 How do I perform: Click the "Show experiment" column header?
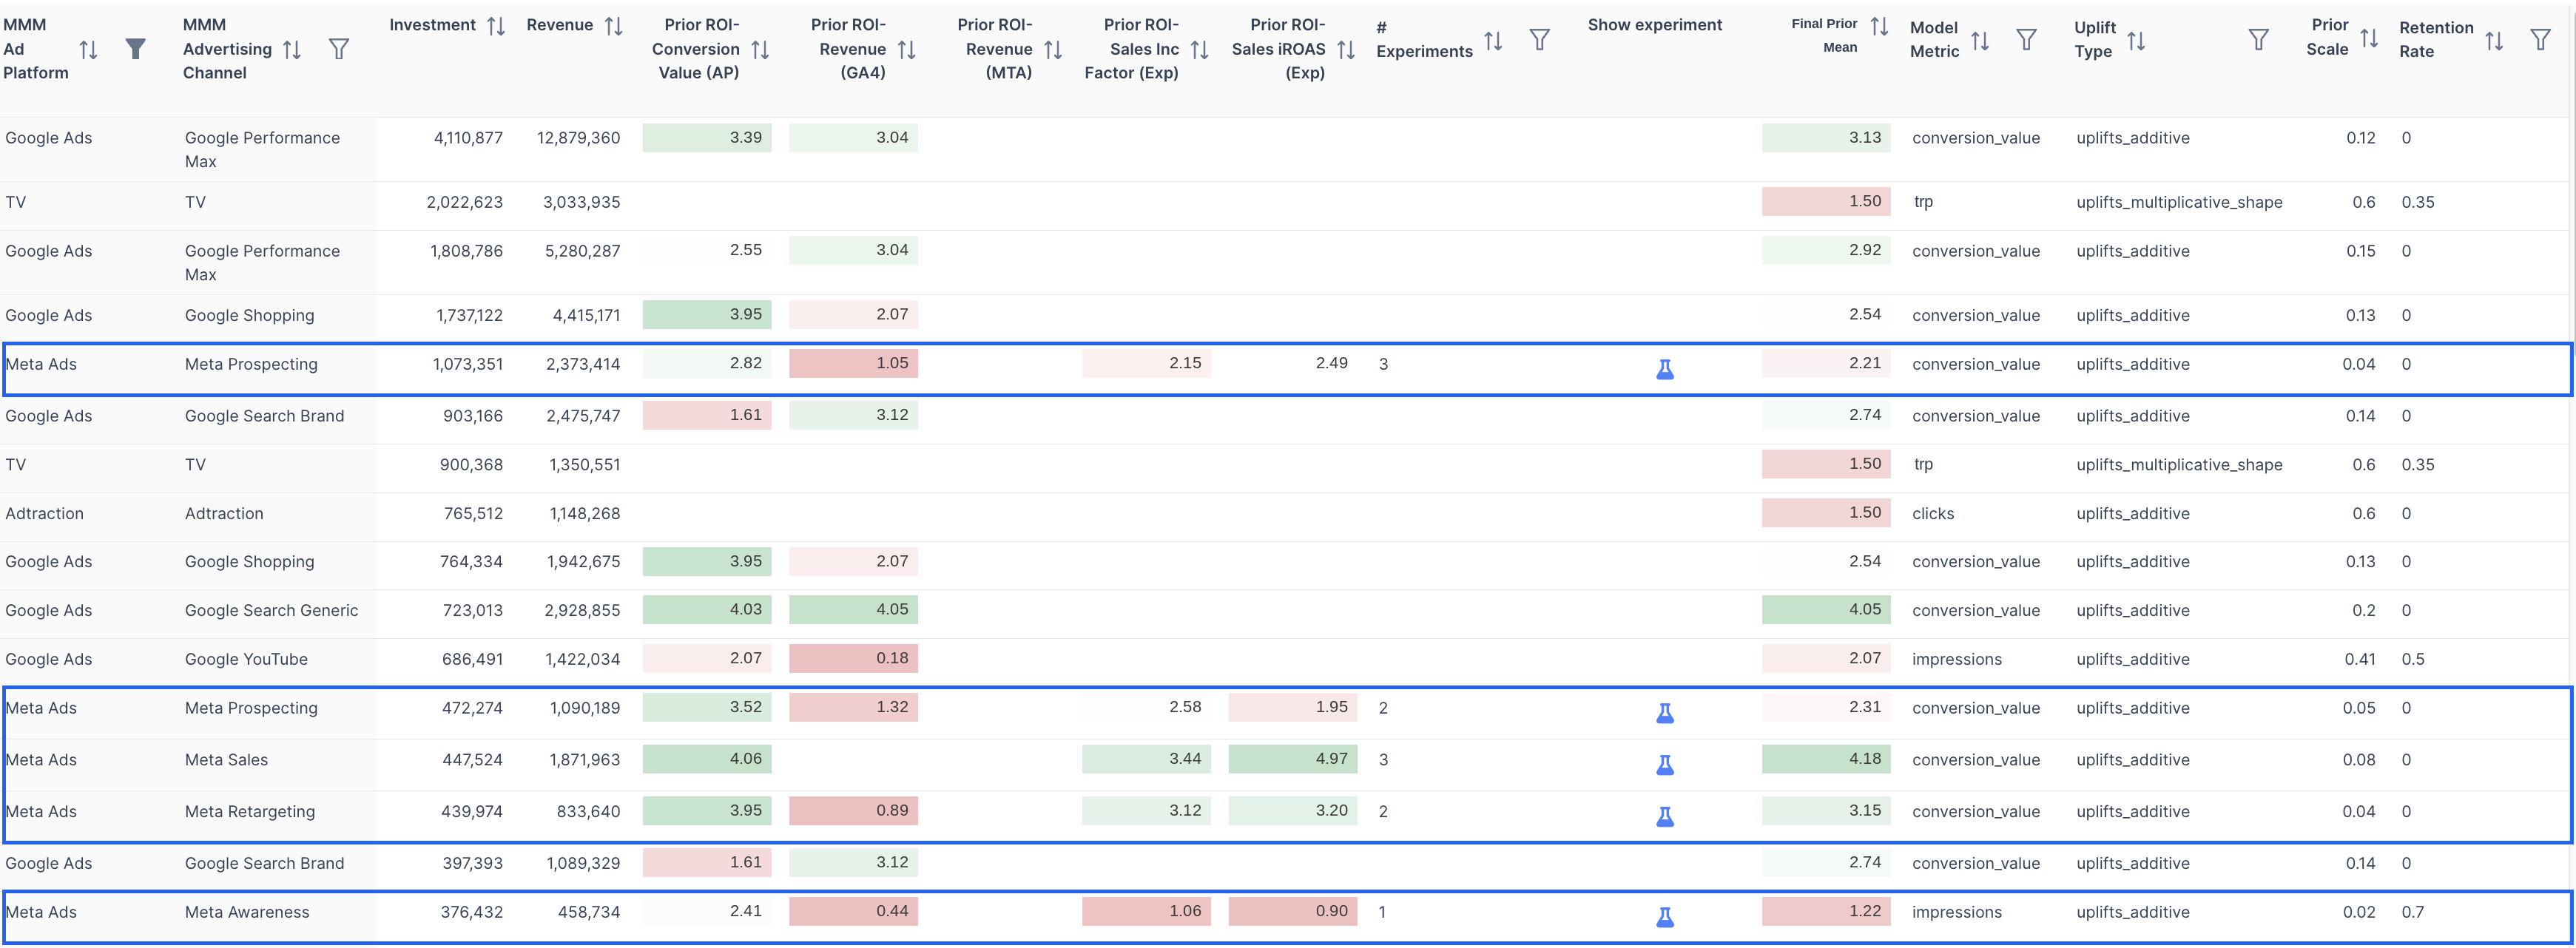pyautogui.click(x=1655, y=25)
